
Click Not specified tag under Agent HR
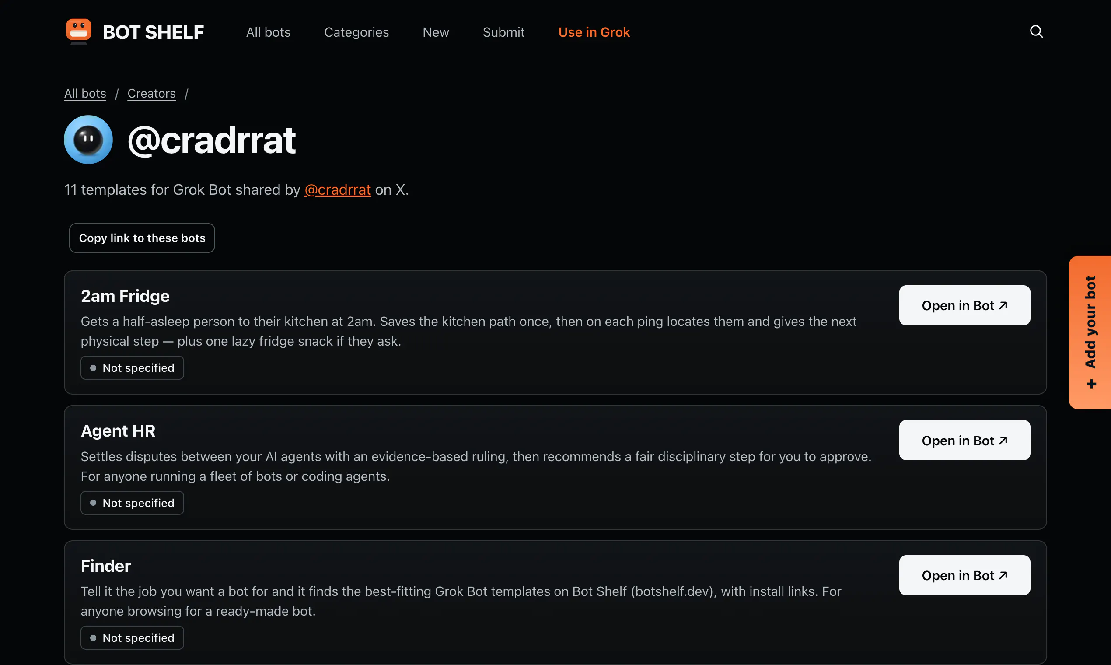[132, 503]
